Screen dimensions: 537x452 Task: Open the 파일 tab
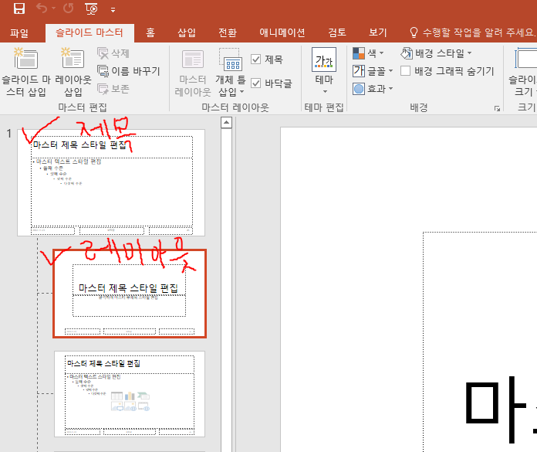(x=19, y=33)
